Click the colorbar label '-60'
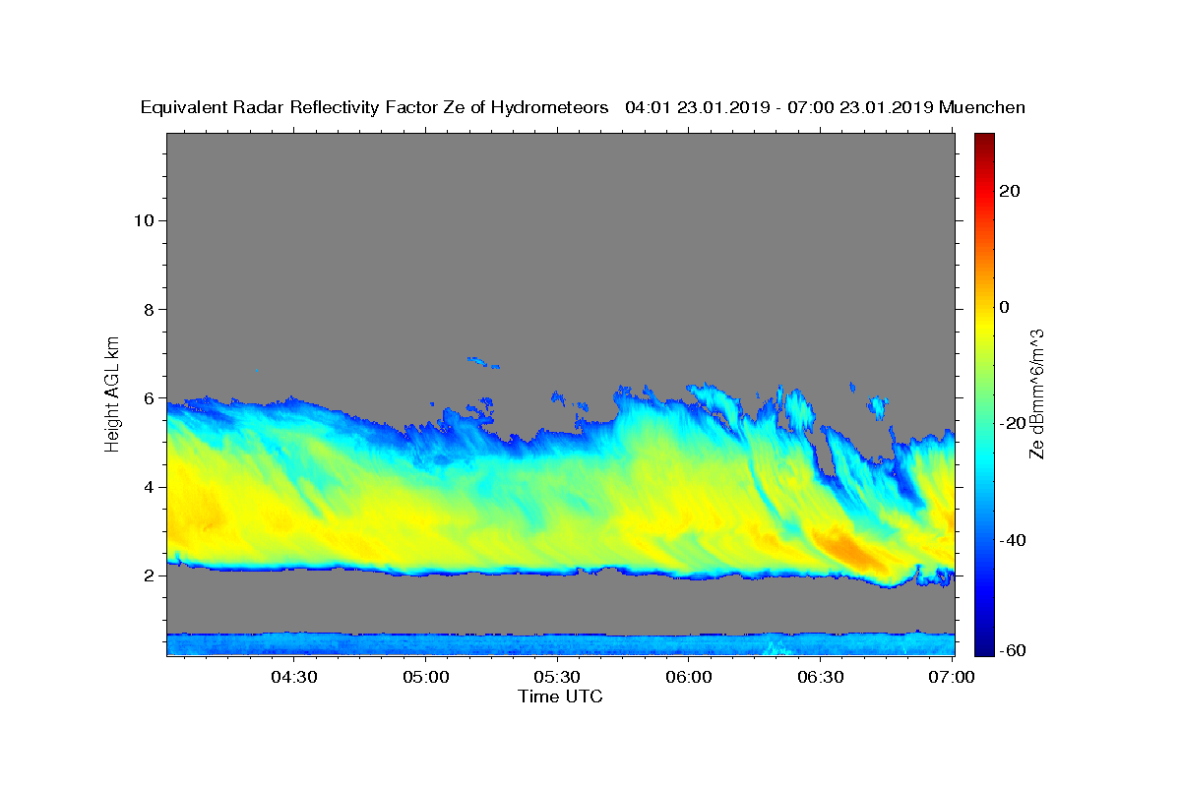Viewport: 1181px width, 787px height. pos(1012,650)
